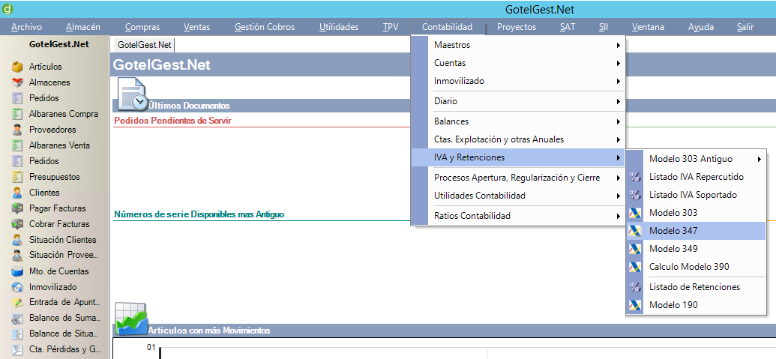This screenshot has width=776, height=359.
Task: Select Modelo 347 menu entry
Action: [x=696, y=231]
